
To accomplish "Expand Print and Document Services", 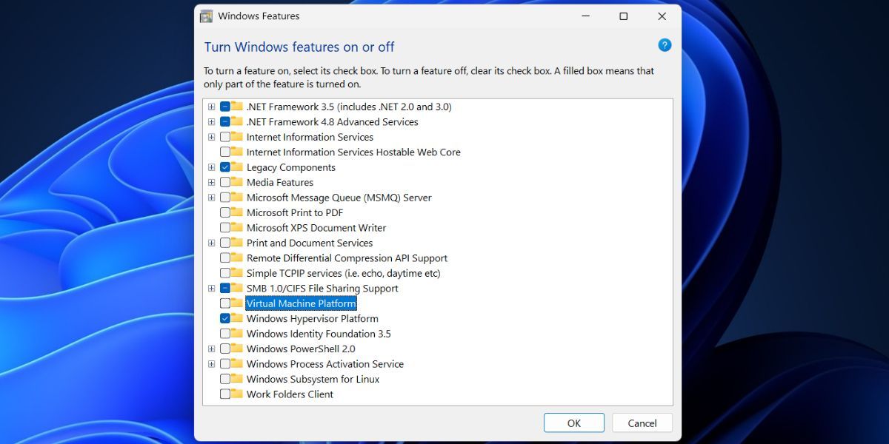I will (x=212, y=243).
